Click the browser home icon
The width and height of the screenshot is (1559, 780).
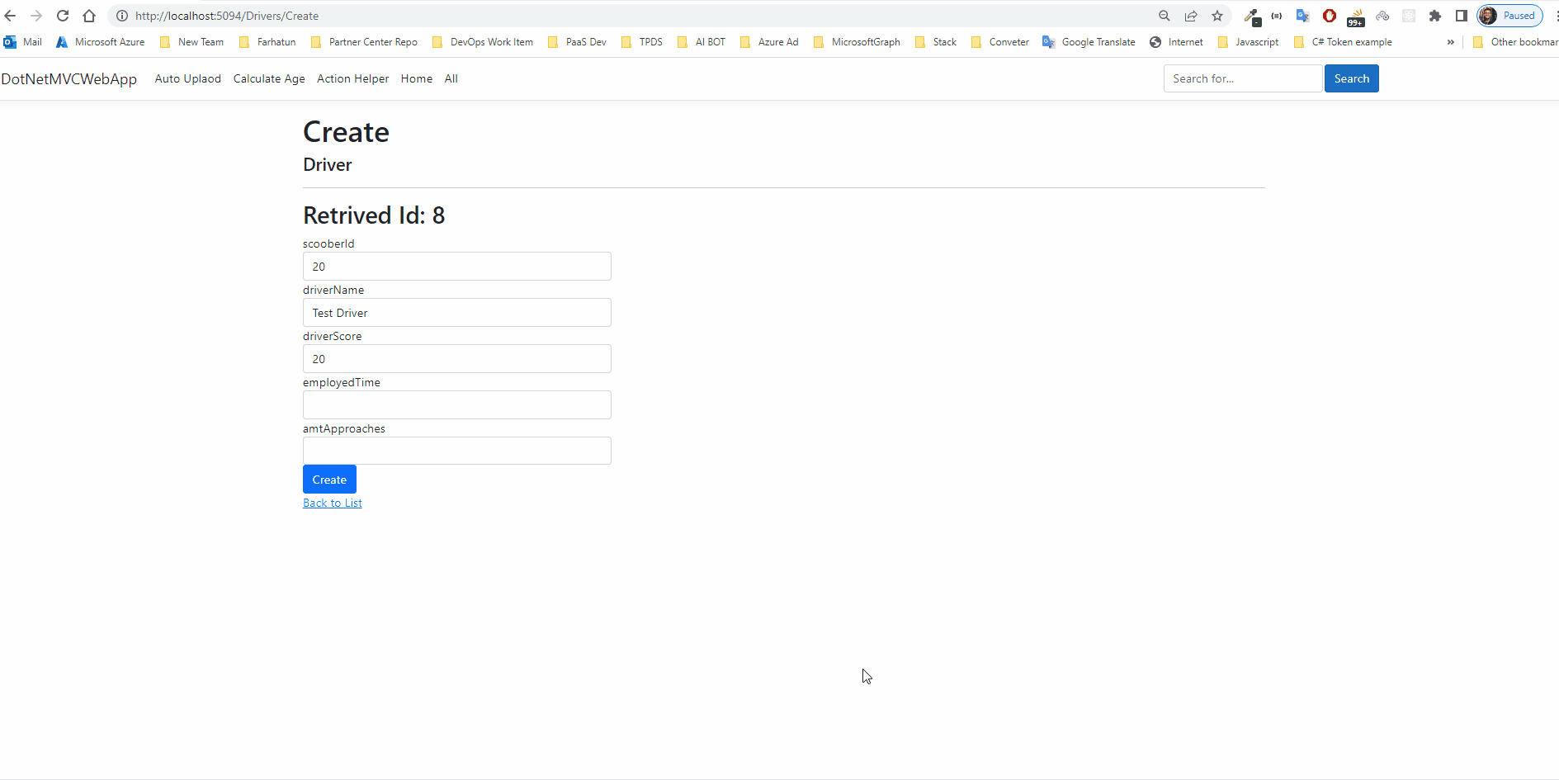[89, 16]
